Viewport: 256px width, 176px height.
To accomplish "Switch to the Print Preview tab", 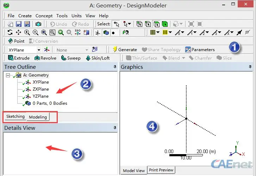I will coord(161,170).
